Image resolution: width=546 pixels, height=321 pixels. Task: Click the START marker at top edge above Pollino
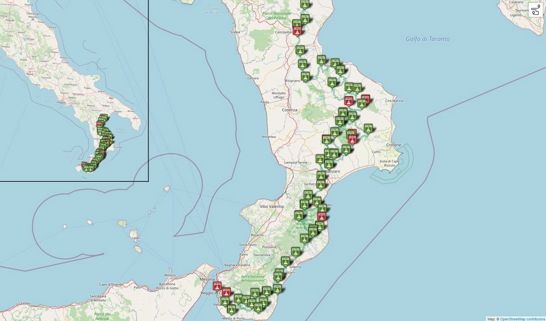305,4
